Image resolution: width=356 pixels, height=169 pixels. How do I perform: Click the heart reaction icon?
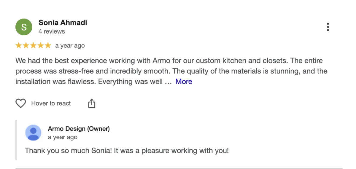21,103
